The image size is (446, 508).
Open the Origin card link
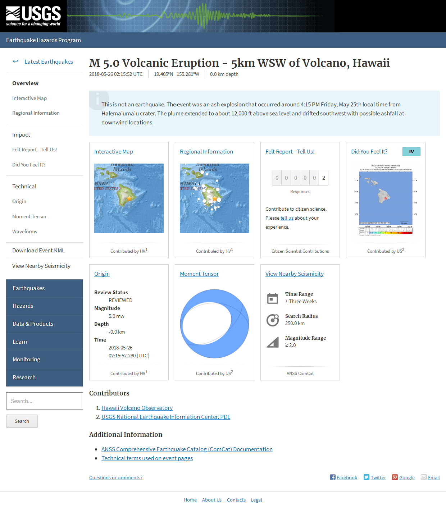[102, 274]
